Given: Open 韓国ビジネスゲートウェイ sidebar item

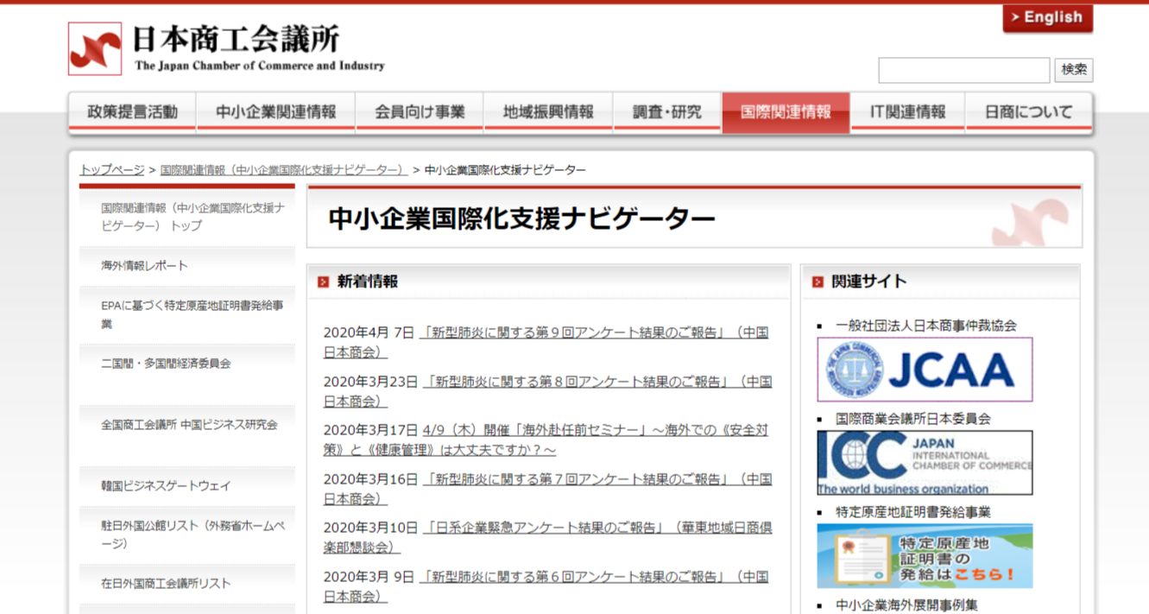Looking at the screenshot, I should pos(166,486).
